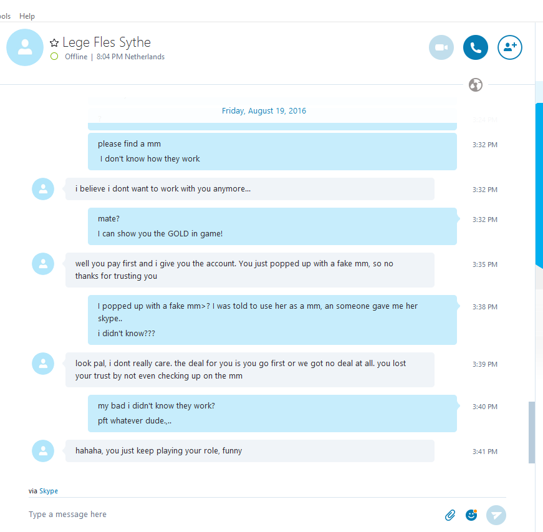The height and width of the screenshot is (532, 543).
Task: Add people to this conversation
Action: pos(510,47)
